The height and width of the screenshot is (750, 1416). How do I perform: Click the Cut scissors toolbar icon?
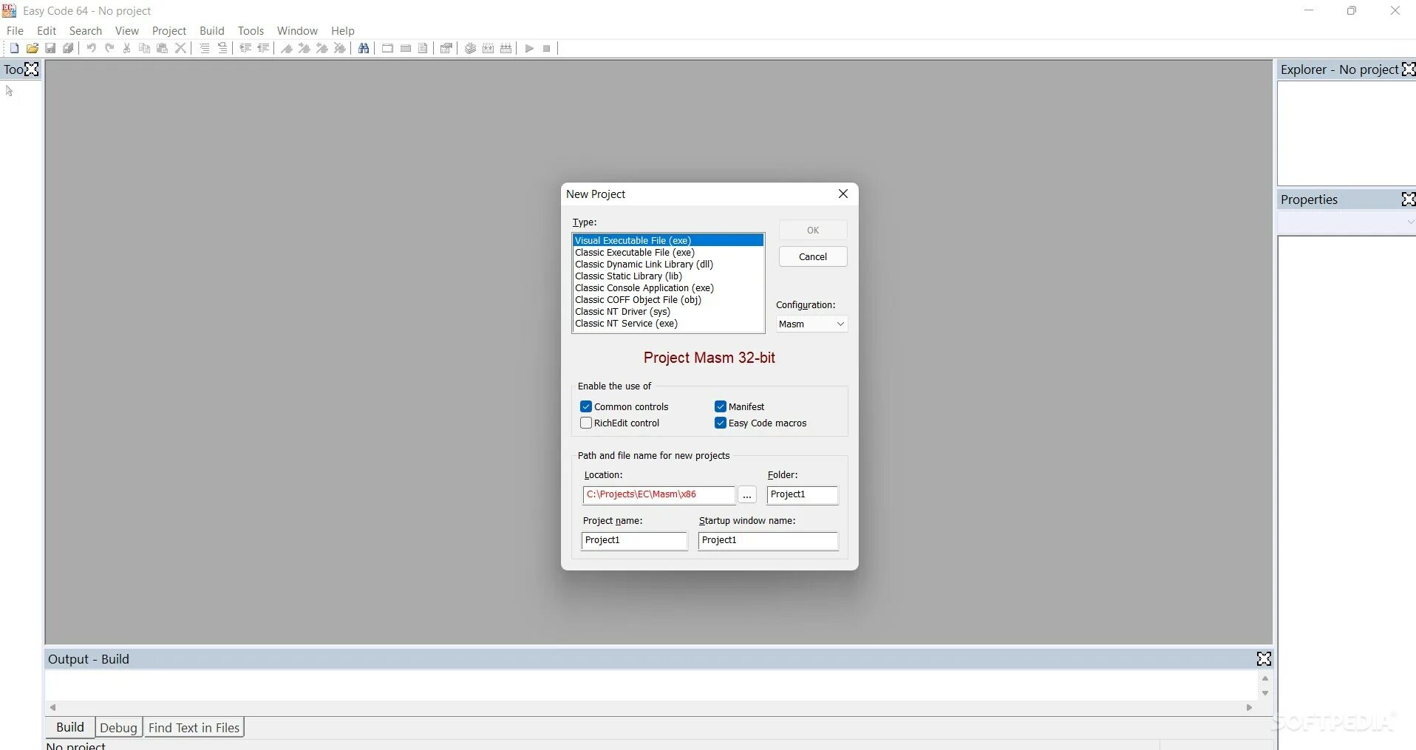[x=127, y=49]
